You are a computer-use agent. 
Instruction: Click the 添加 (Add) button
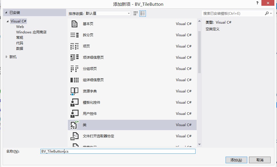tap(236, 160)
